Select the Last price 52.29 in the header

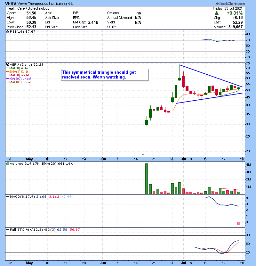(x=238, y=22)
